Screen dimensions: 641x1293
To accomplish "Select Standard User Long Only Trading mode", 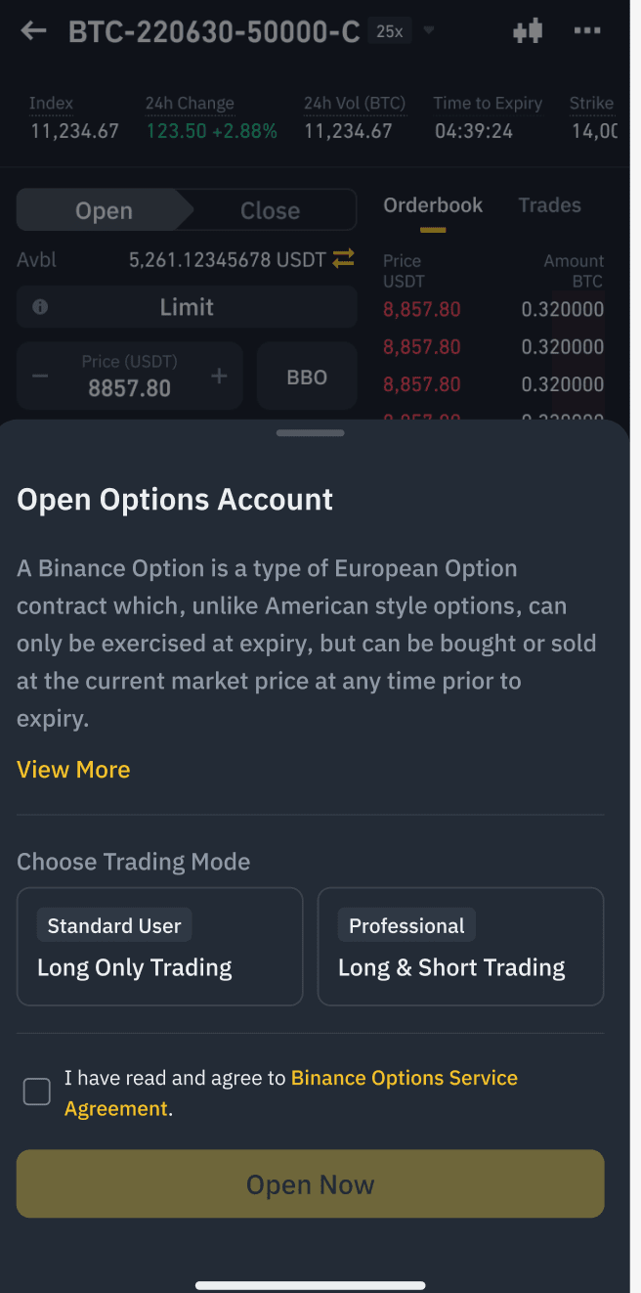I will [x=159, y=947].
